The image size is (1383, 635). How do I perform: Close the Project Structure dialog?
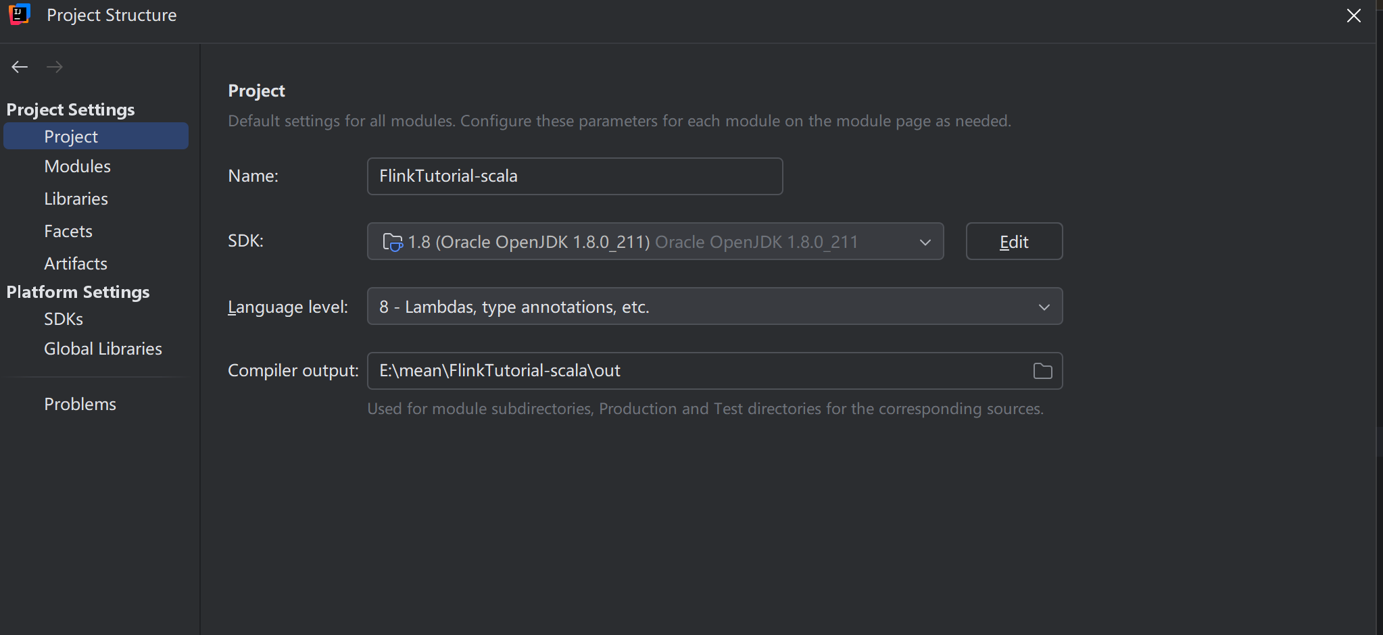(x=1353, y=16)
